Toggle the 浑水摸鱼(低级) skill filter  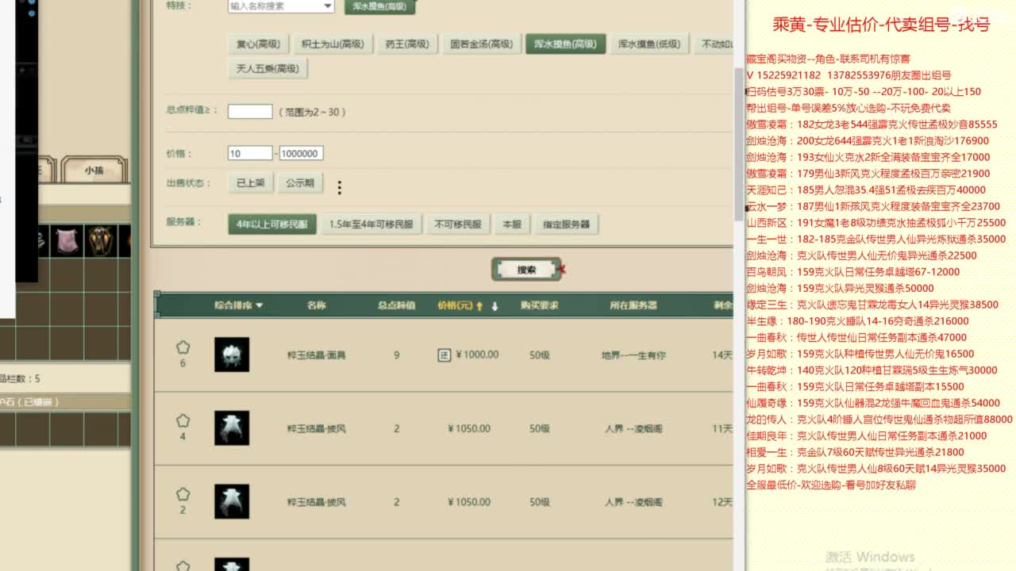point(648,44)
